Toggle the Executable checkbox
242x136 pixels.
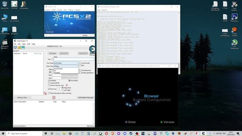pyautogui.click(x=69, y=80)
